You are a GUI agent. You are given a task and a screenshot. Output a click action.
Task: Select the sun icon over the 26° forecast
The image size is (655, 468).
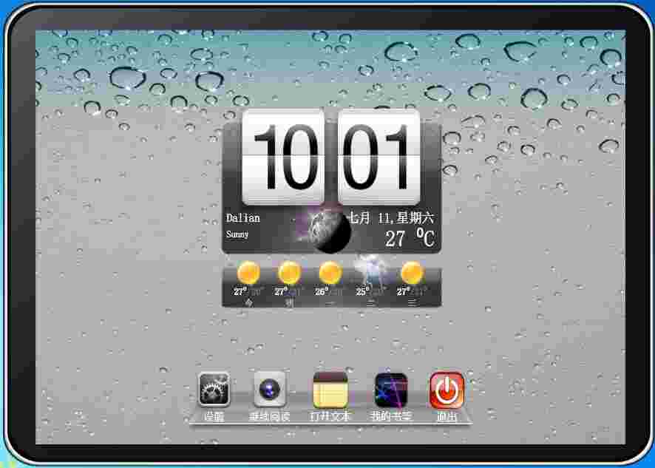330,271
